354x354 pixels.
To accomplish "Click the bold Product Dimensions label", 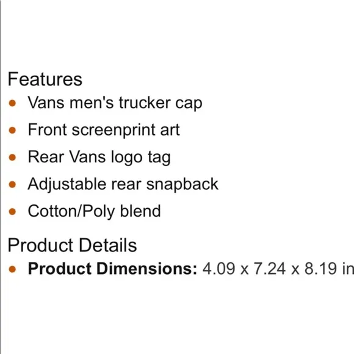I will pyautogui.click(x=112, y=269).
